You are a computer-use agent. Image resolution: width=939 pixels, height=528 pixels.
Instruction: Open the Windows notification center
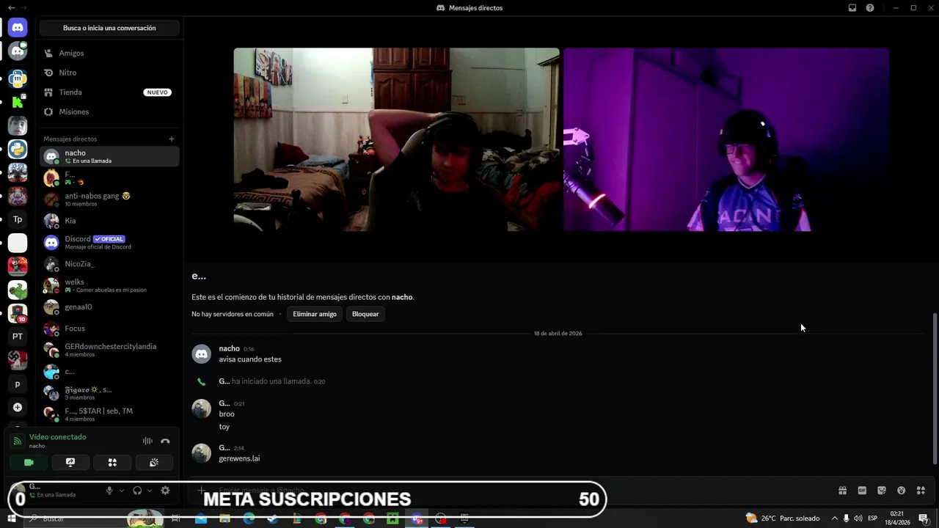(924, 518)
